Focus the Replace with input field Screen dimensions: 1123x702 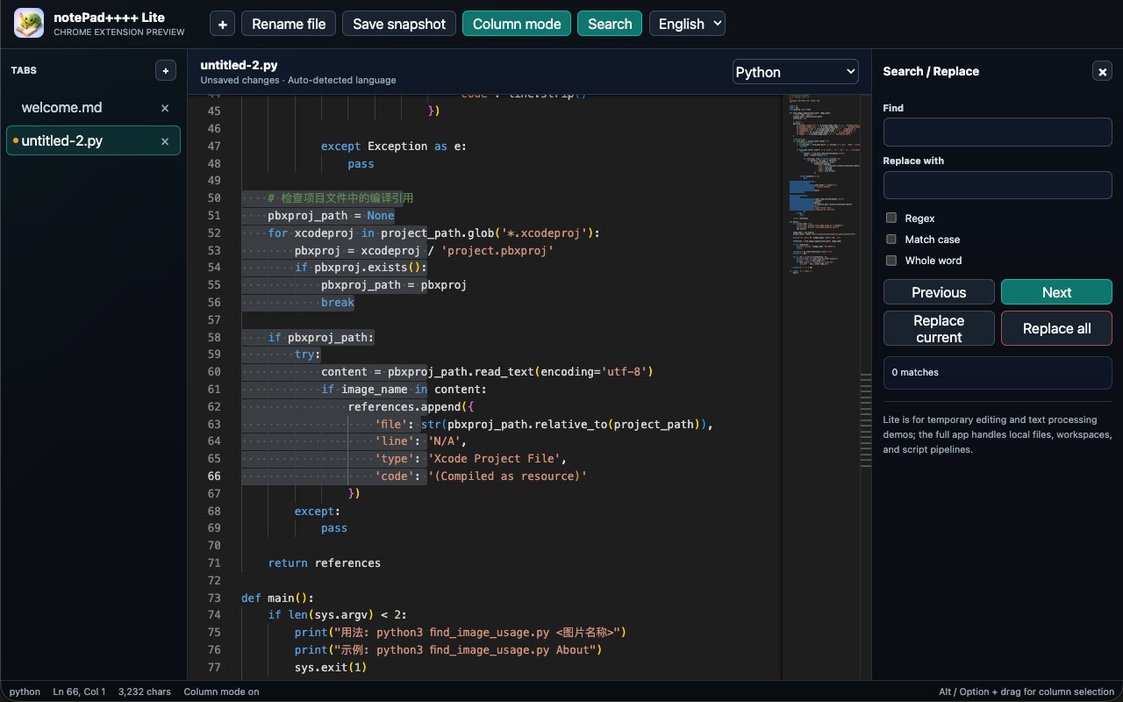pos(998,185)
